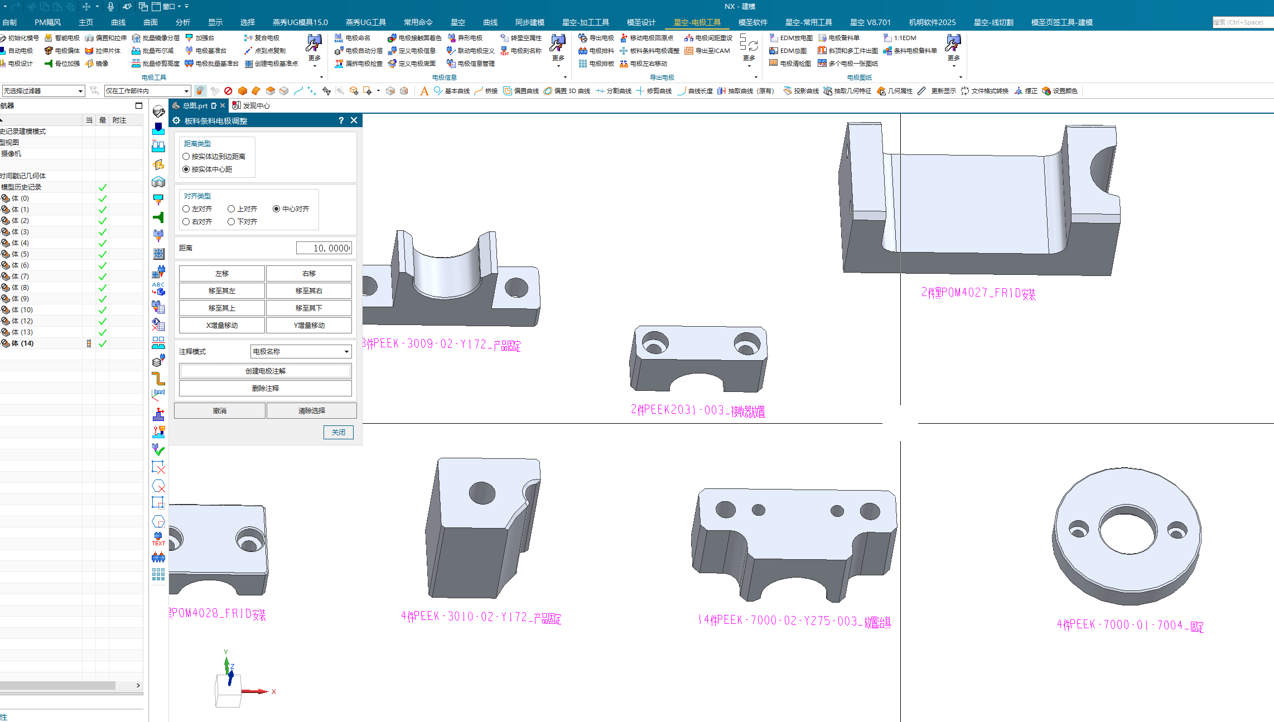The height and width of the screenshot is (722, 1274).
Task: Choose 左对齐 alignment radio
Action: [186, 209]
